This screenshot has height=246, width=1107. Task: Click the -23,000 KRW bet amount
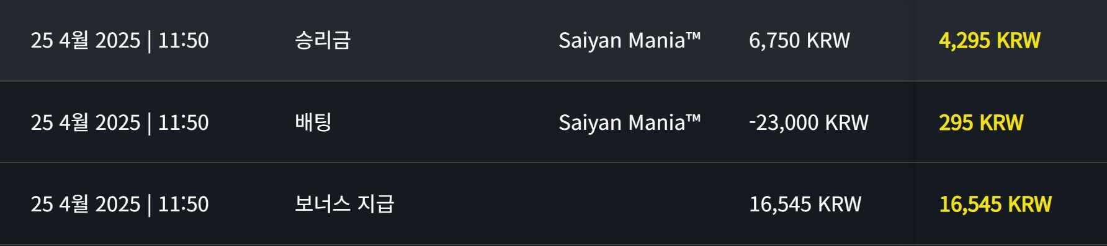(809, 122)
